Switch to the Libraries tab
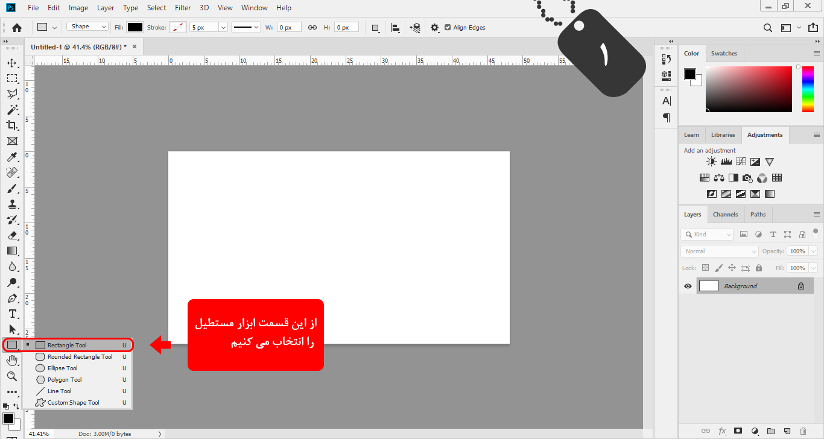The height and width of the screenshot is (439, 824). [723, 134]
